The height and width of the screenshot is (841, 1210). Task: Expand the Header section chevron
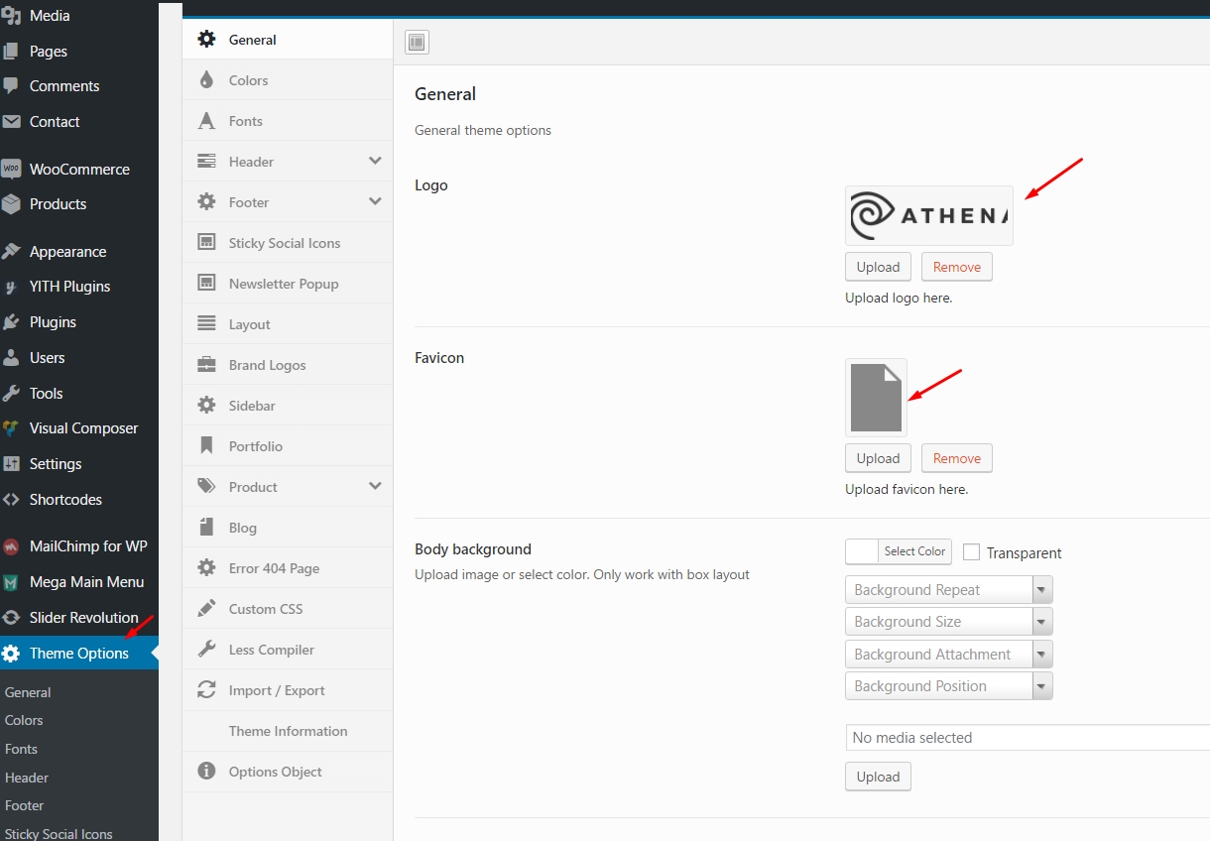[374, 161]
